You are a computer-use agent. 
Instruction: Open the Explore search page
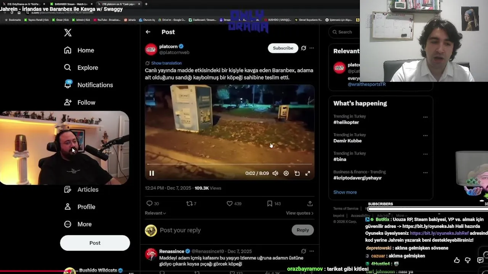click(81, 67)
